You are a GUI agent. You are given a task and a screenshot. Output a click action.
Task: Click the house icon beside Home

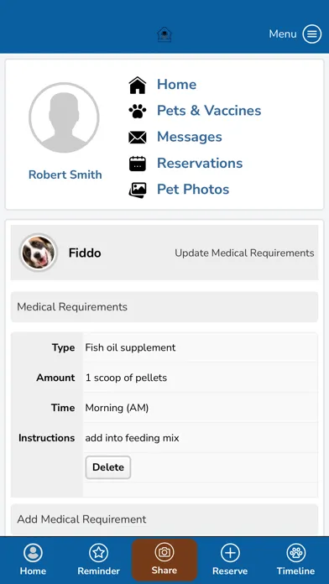pos(138,85)
